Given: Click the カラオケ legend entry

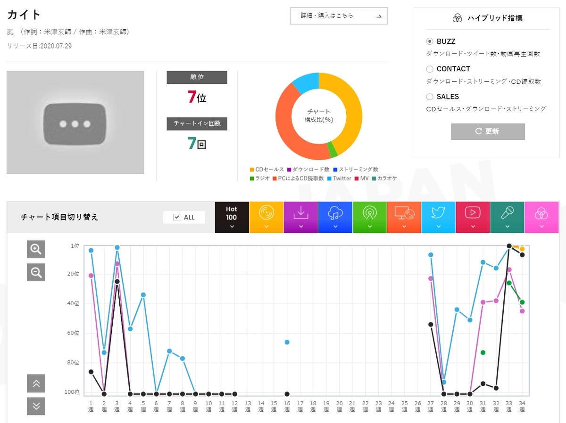Looking at the screenshot, I should pyautogui.click(x=384, y=179).
